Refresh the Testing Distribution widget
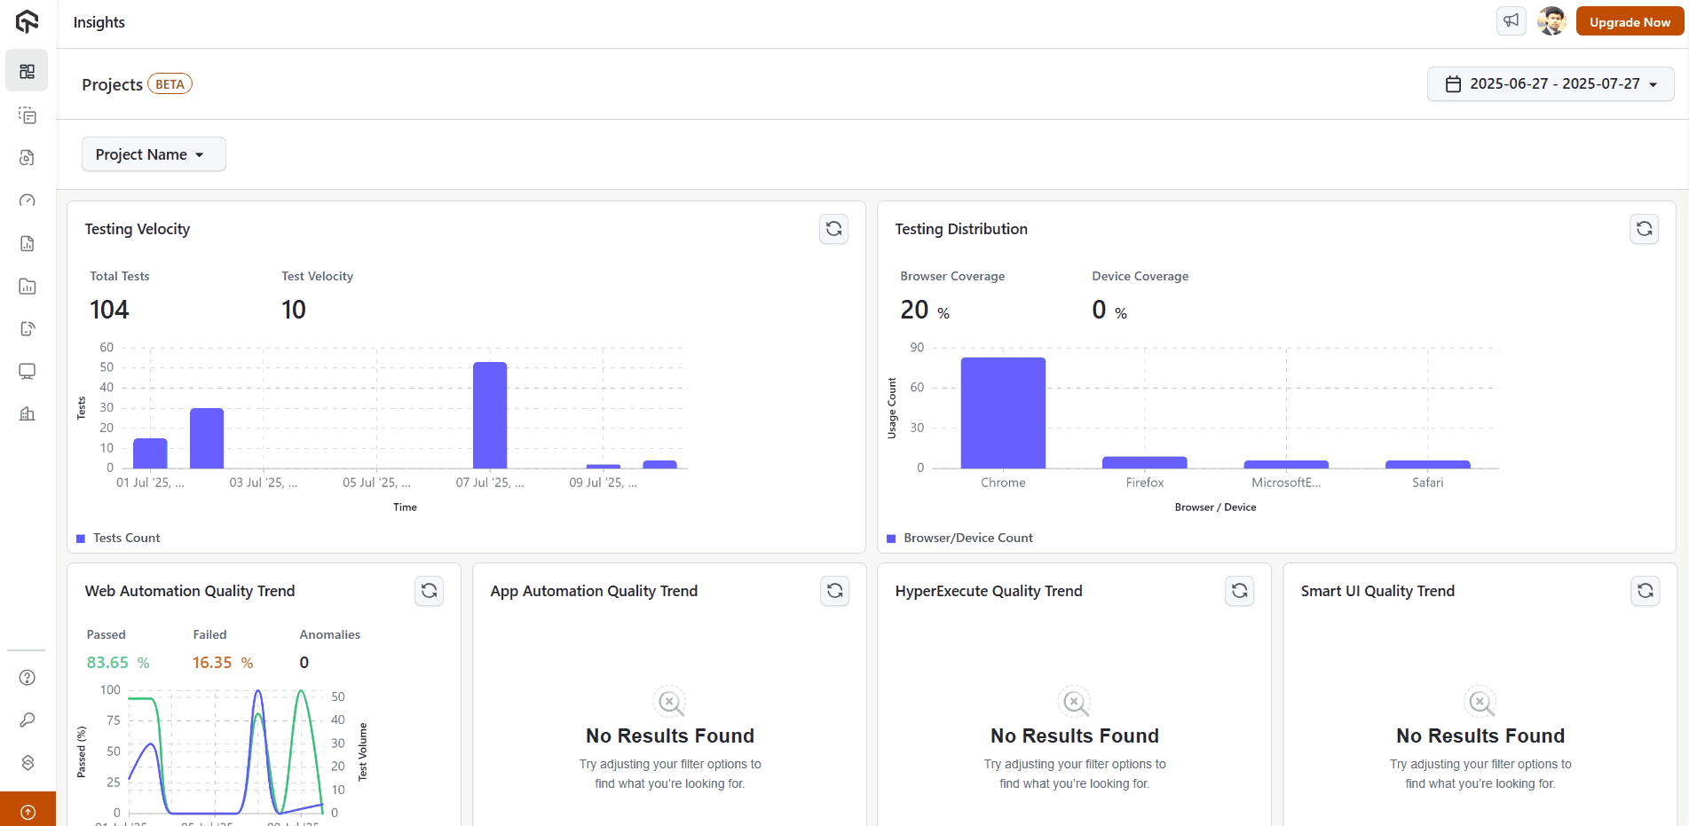The width and height of the screenshot is (1689, 826). 1644,229
